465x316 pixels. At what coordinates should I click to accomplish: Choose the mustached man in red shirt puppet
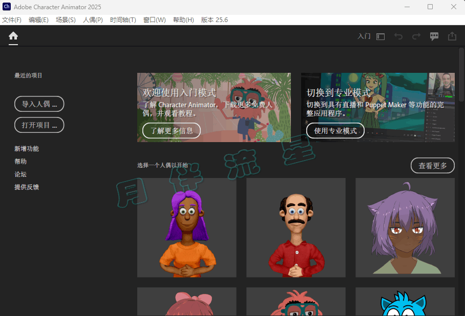pos(295,228)
